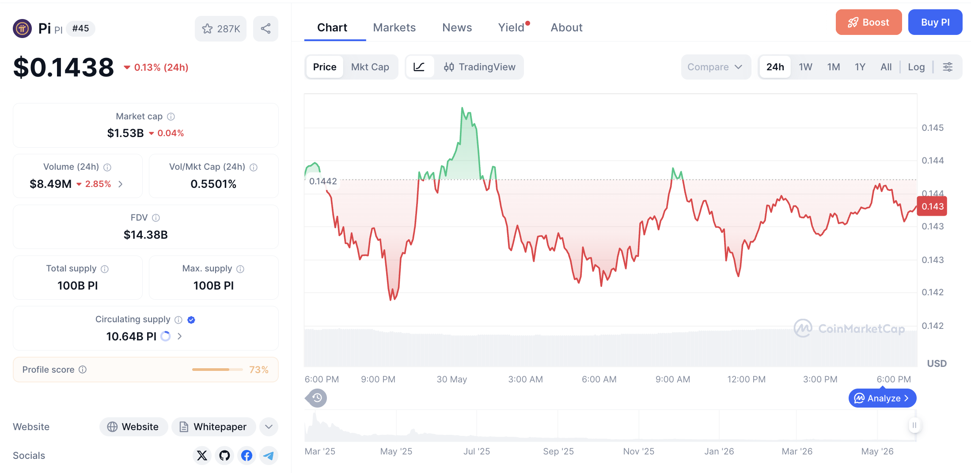This screenshot has height=473, width=971.
Task: Switch to the Yield tab
Action: (512, 27)
